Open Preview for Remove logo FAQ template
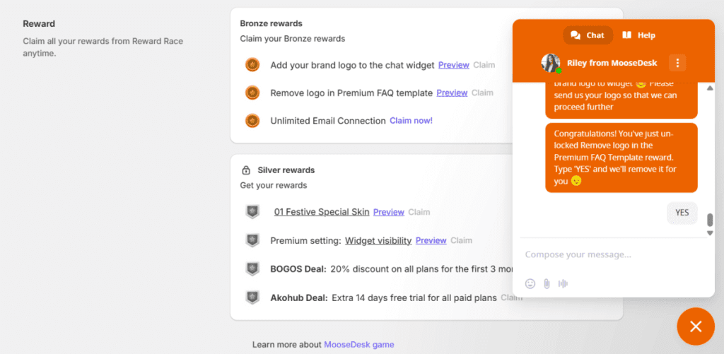The image size is (724, 354). [452, 93]
